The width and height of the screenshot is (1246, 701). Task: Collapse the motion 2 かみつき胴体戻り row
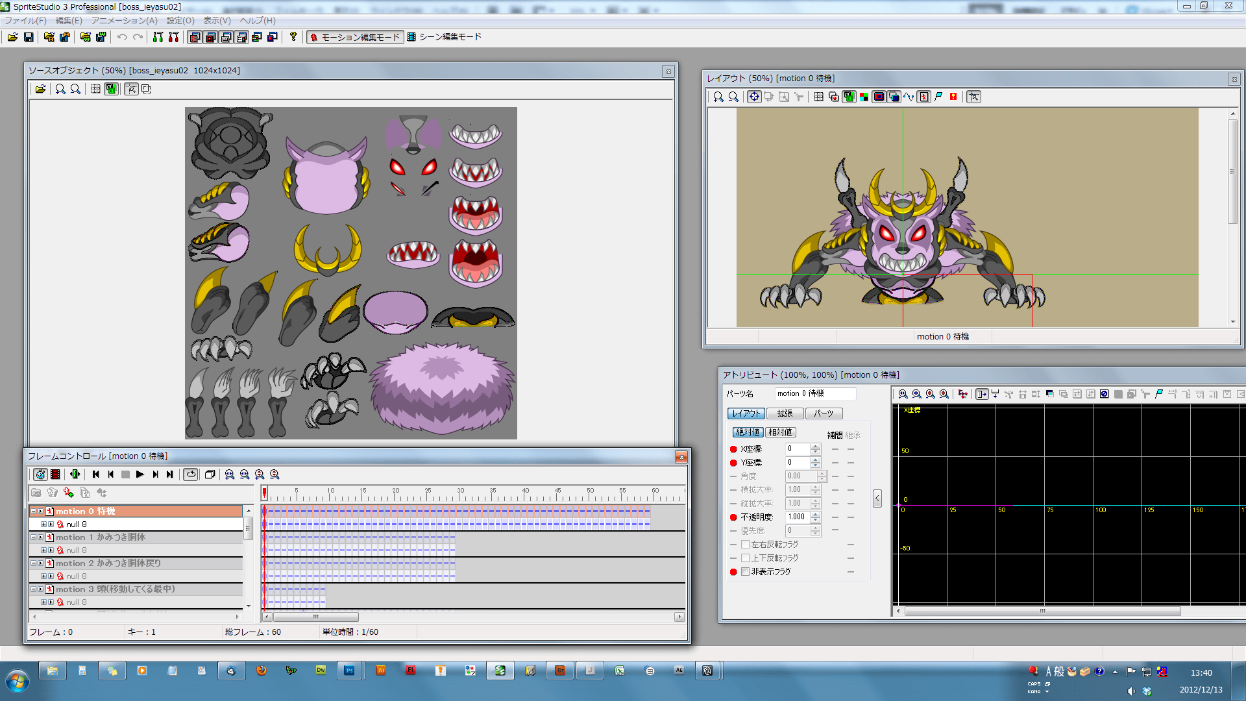pyautogui.click(x=33, y=563)
